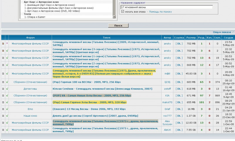Click green checkmark status in the vsc777 row

click(7, 116)
